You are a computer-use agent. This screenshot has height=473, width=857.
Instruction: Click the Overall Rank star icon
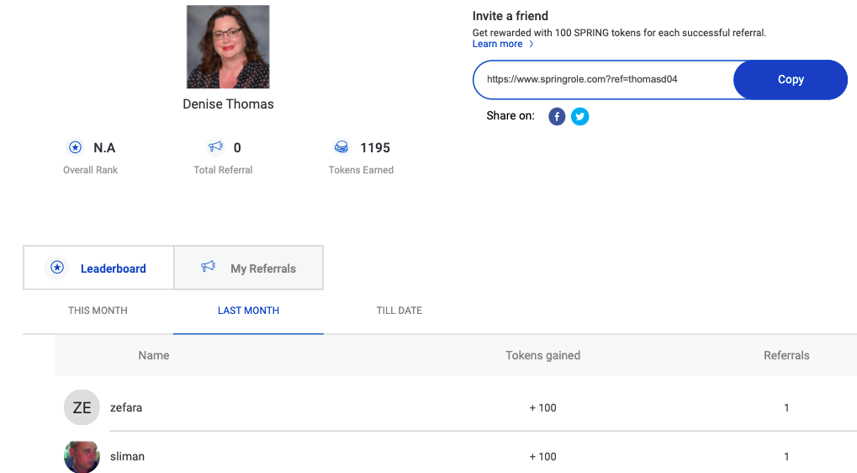76,147
